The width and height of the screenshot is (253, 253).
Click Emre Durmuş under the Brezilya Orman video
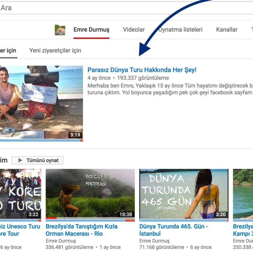coord(61,241)
